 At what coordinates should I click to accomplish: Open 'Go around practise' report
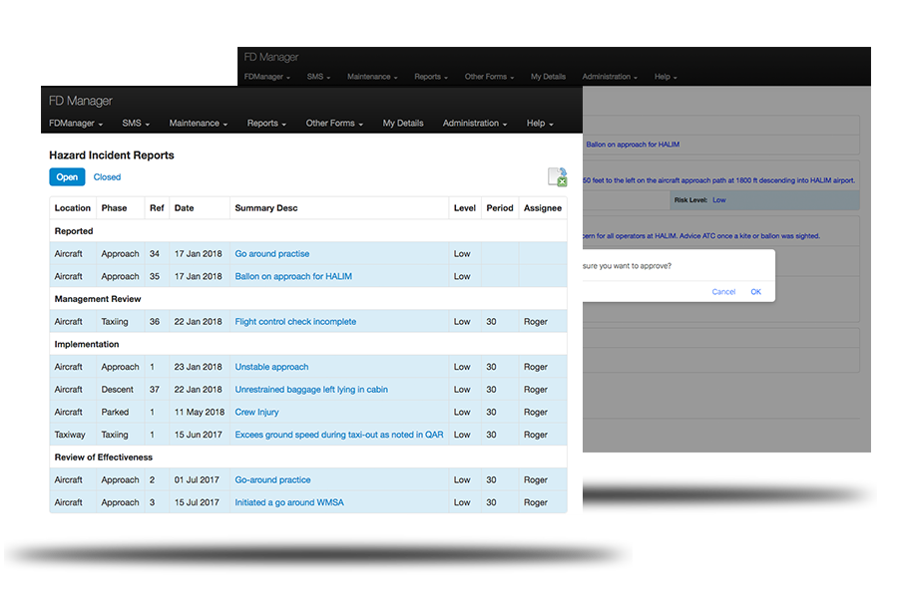(272, 253)
